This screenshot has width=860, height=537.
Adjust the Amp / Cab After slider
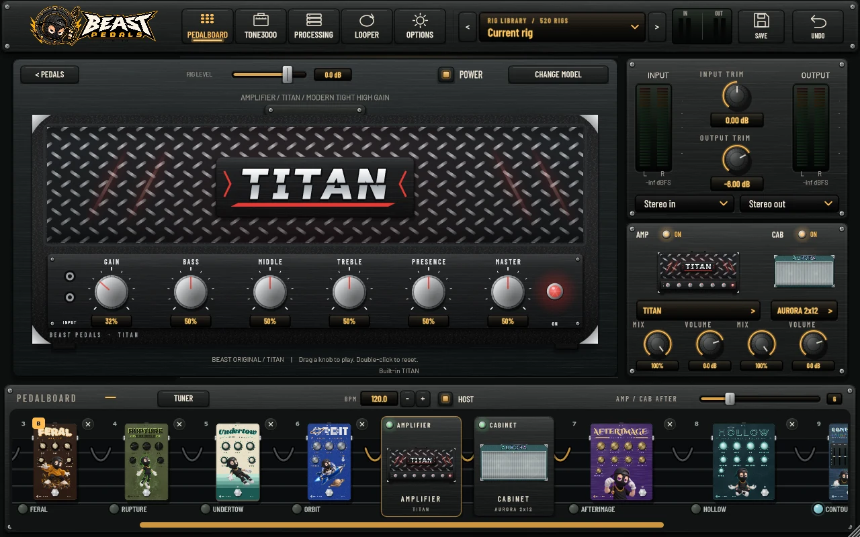tap(759, 399)
